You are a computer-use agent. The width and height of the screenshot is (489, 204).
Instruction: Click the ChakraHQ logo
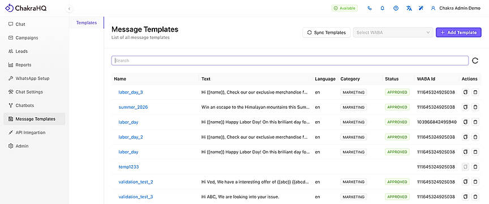click(26, 8)
